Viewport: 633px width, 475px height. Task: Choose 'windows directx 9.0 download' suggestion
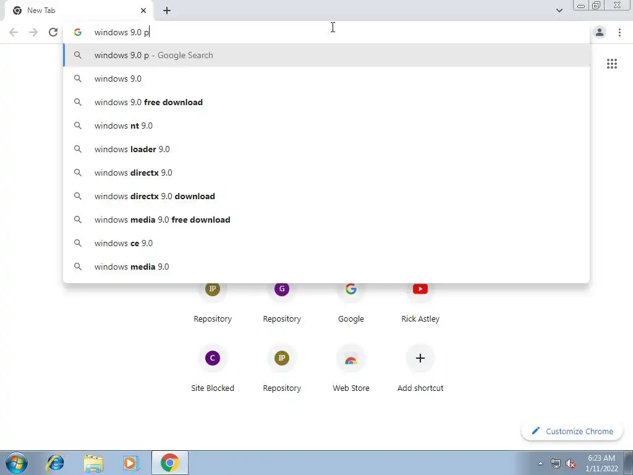coord(326,196)
